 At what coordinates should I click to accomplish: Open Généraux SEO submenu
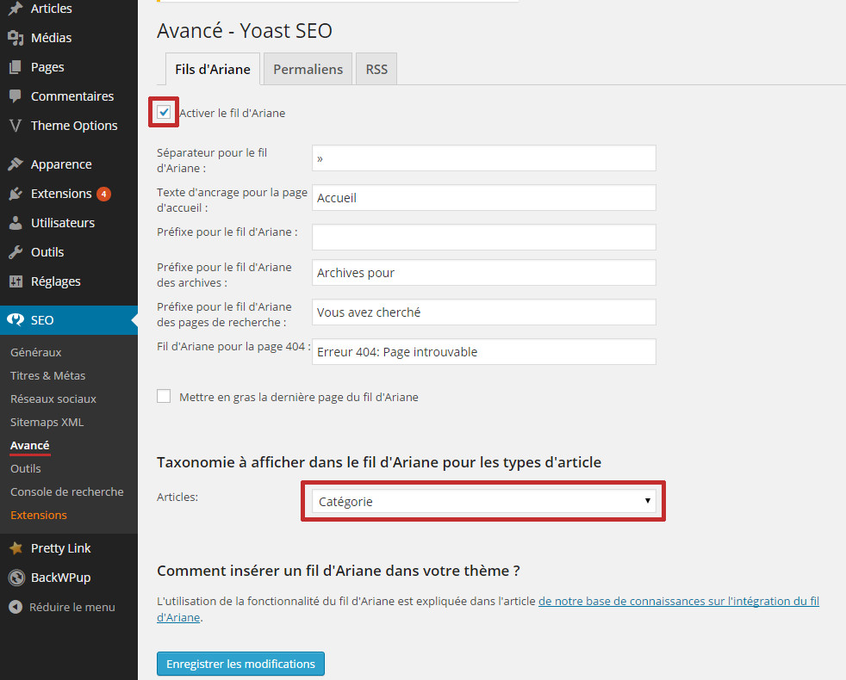pos(35,352)
